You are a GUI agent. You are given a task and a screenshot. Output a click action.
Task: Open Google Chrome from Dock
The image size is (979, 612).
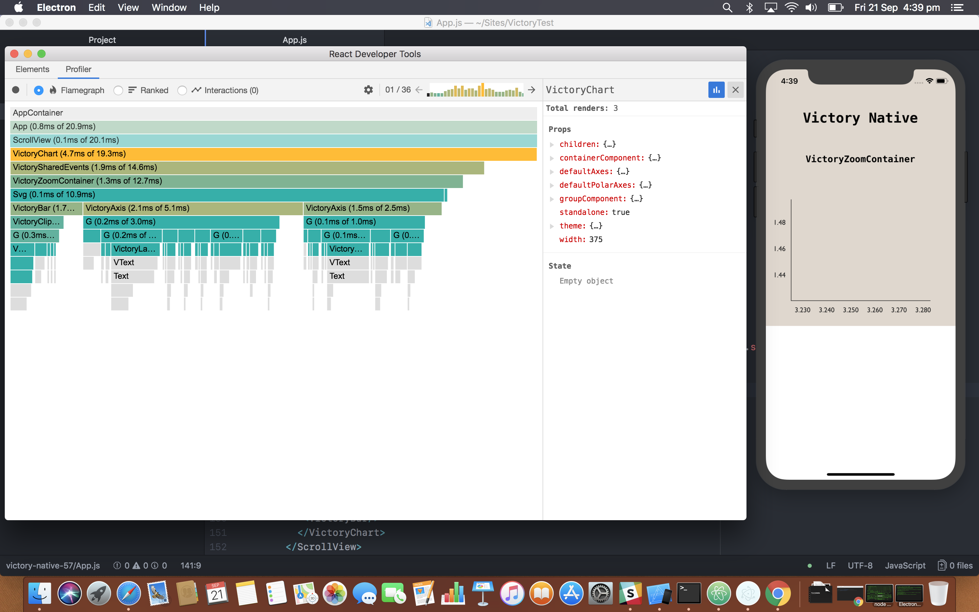coord(777,593)
